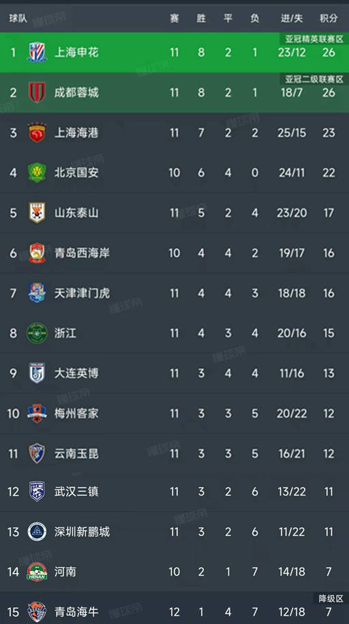Tap the 青岛西海岸 club emblem
This screenshot has height=624, width=349.
tap(37, 253)
